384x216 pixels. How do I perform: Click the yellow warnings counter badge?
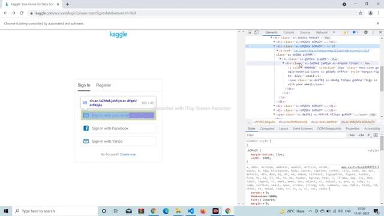pos(346,32)
